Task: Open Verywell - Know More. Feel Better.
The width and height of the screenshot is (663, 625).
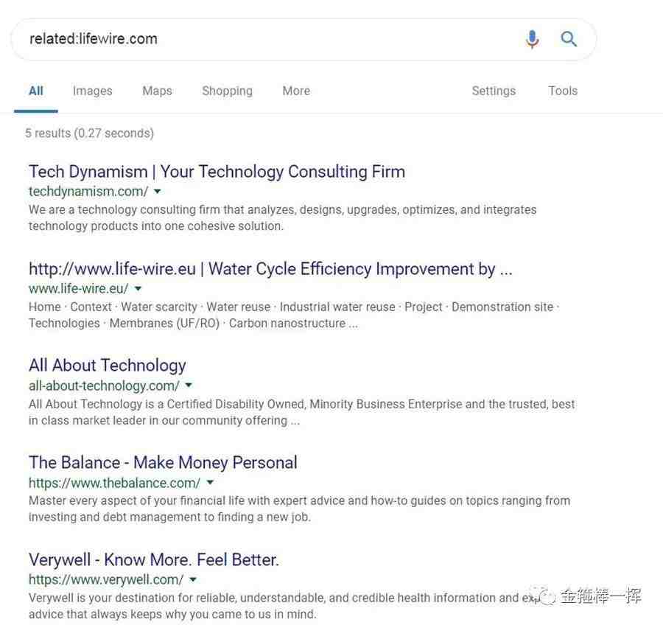Action: [154, 560]
